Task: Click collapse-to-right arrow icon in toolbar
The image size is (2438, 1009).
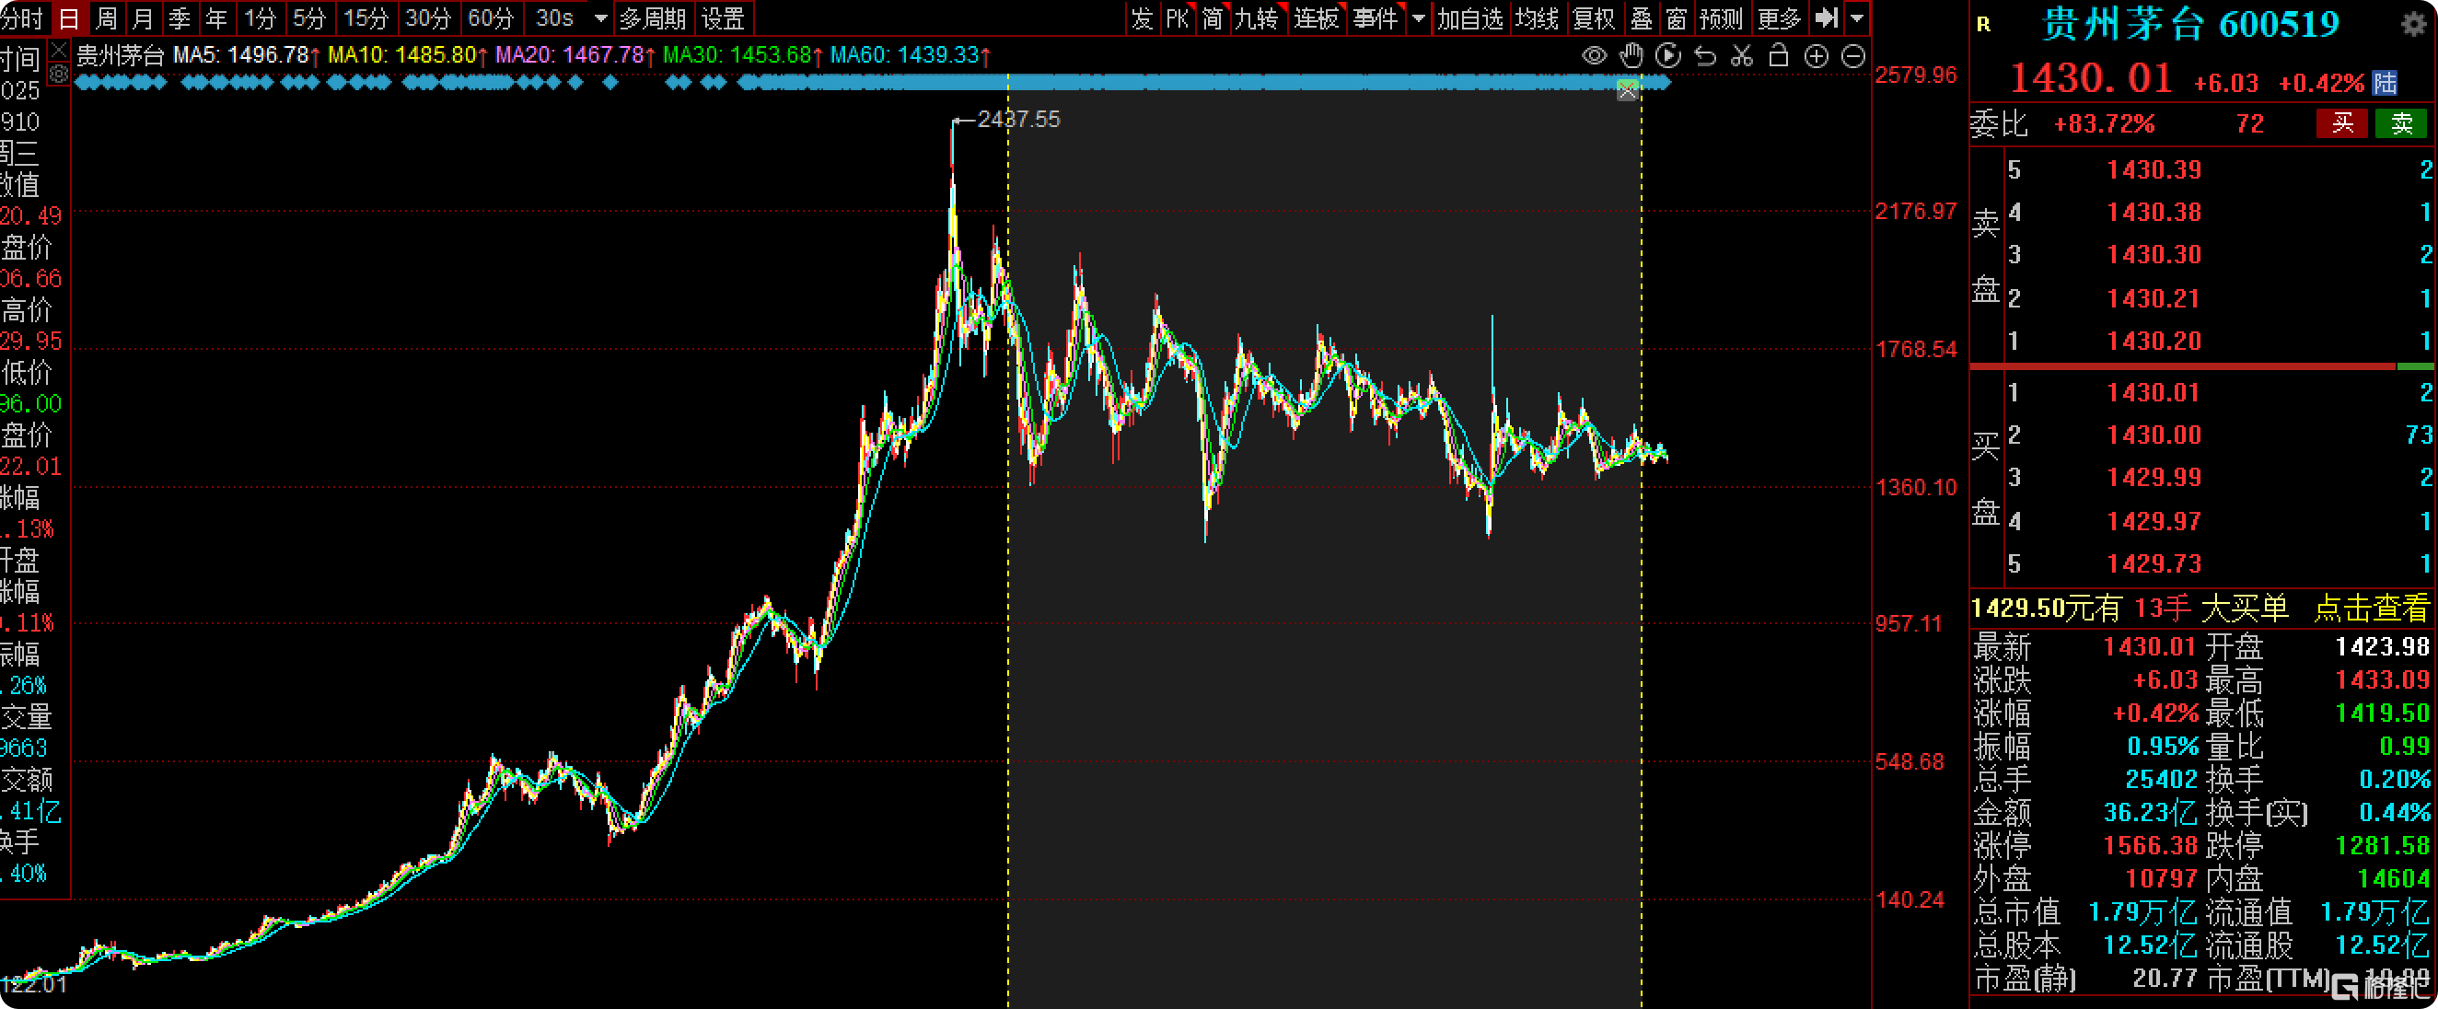Action: [x=1826, y=17]
